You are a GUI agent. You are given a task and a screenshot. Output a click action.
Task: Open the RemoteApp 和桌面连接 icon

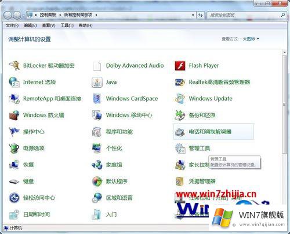(14, 99)
